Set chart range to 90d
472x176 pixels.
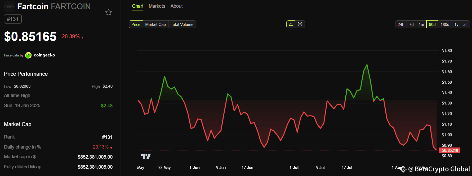(x=432, y=24)
